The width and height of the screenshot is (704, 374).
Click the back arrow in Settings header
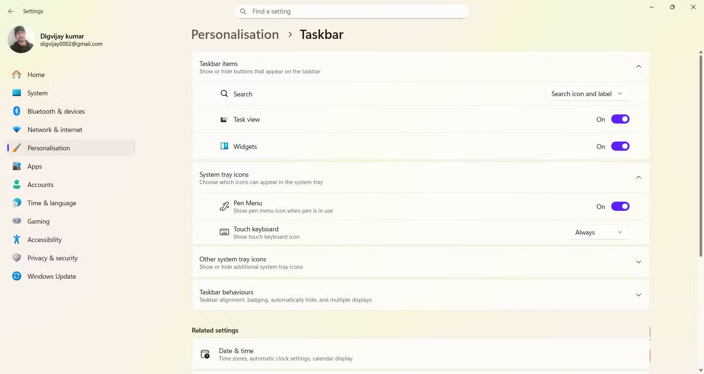click(11, 11)
